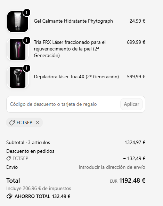Screen dimensions: 163x206
Task: Click the Tria FRX Láser fraccionado product name
Action: 70,49
